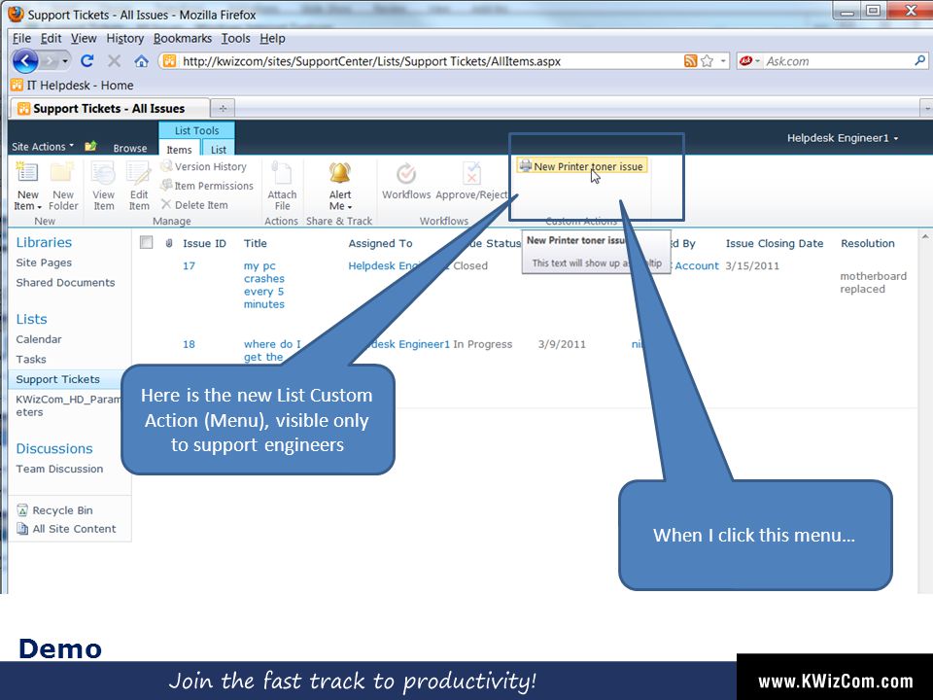Screen dimensions: 933x700
Task: Open the Tools menu
Action: (x=235, y=38)
